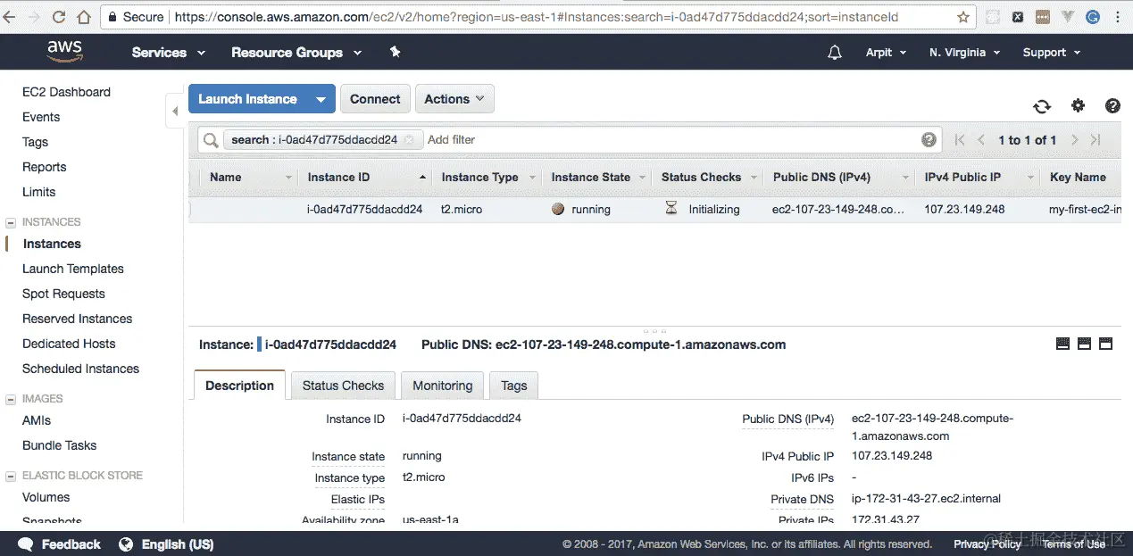The image size is (1133, 556).
Task: Open Spot Requests in sidebar
Action: click(x=63, y=294)
